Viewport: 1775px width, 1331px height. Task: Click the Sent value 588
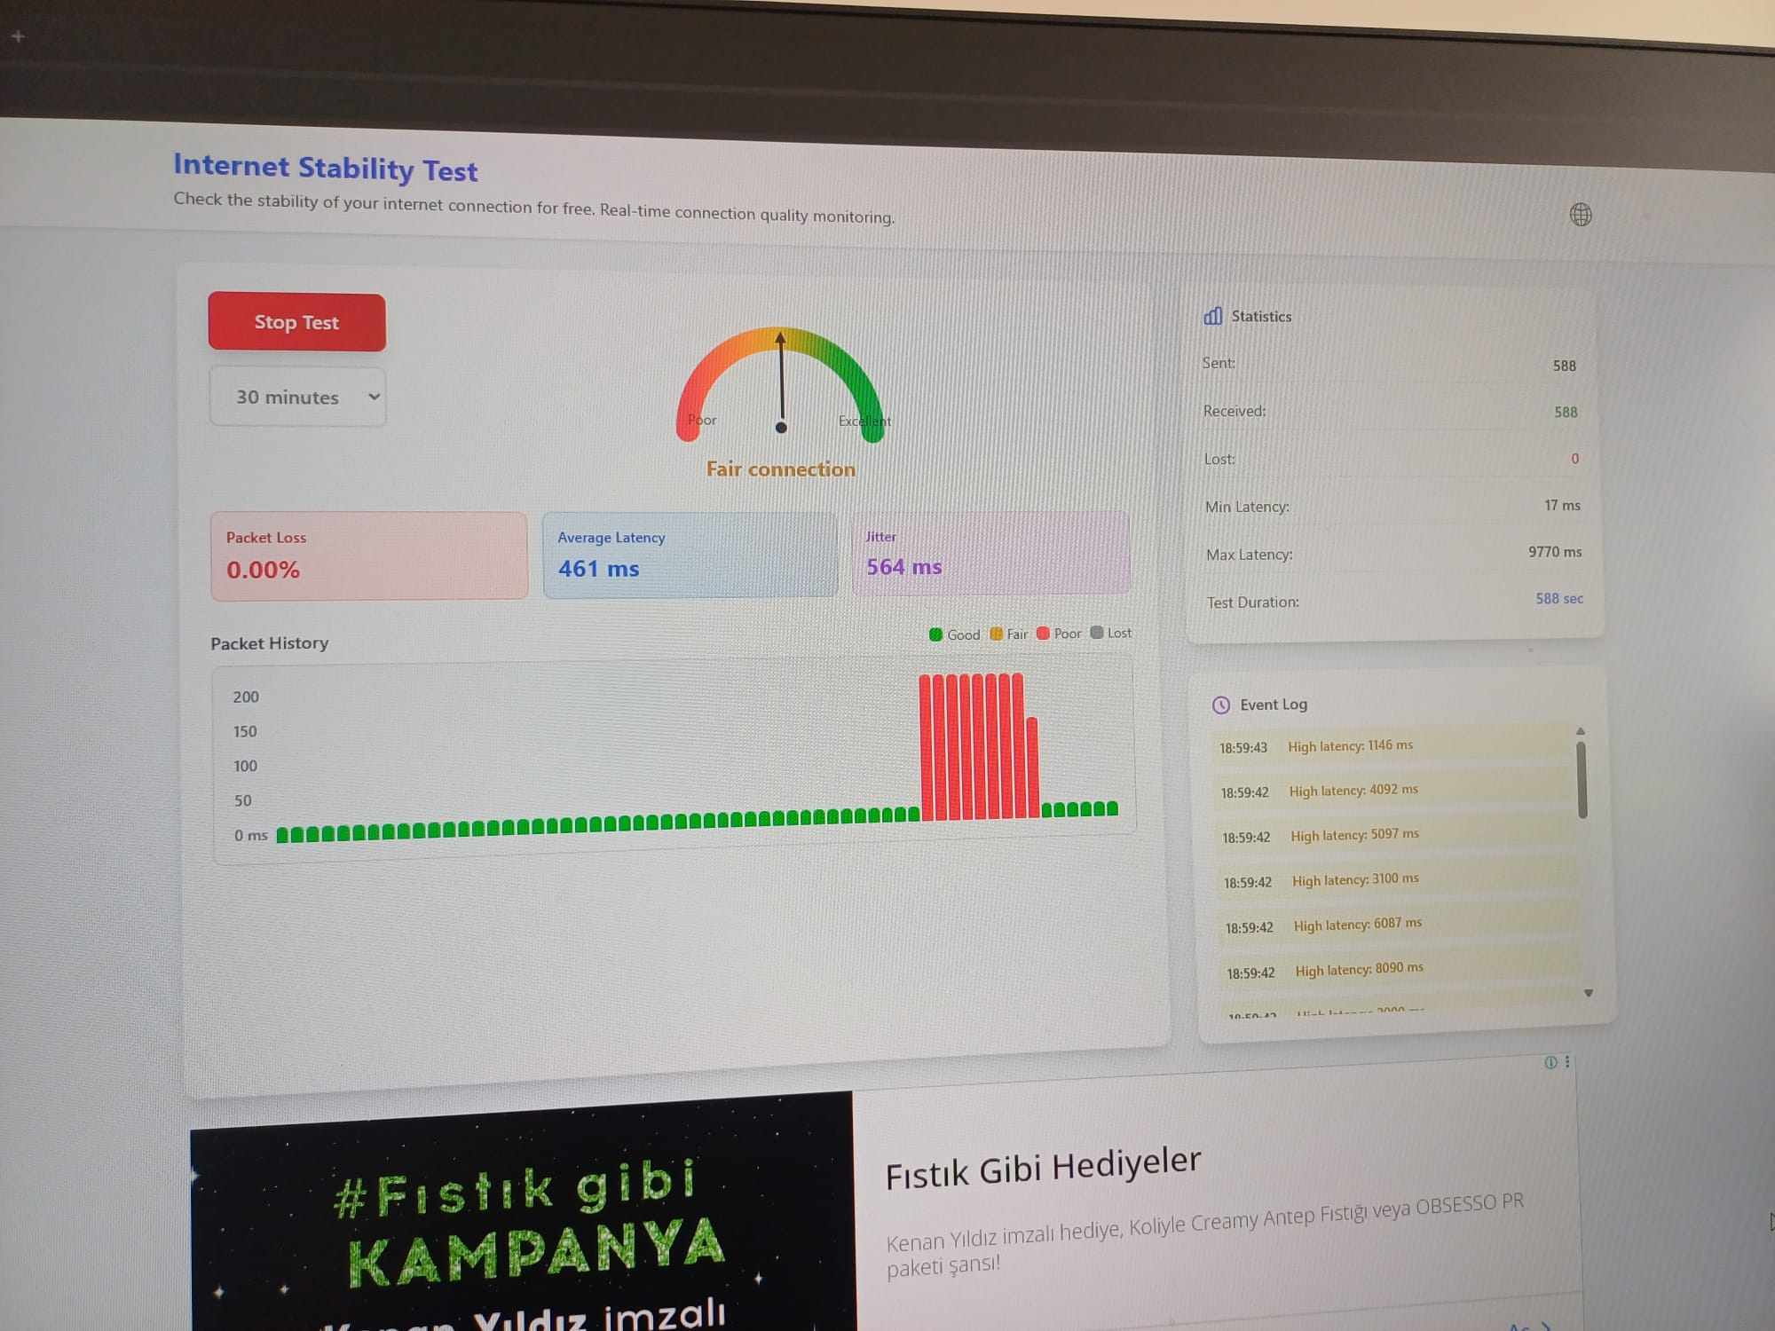[x=1565, y=366]
